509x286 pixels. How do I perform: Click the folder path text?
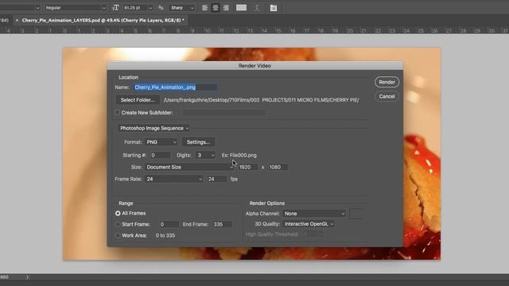[262, 100]
